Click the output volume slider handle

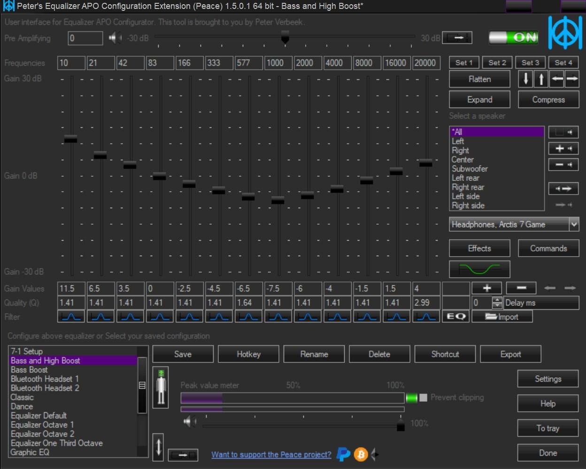(x=400, y=427)
